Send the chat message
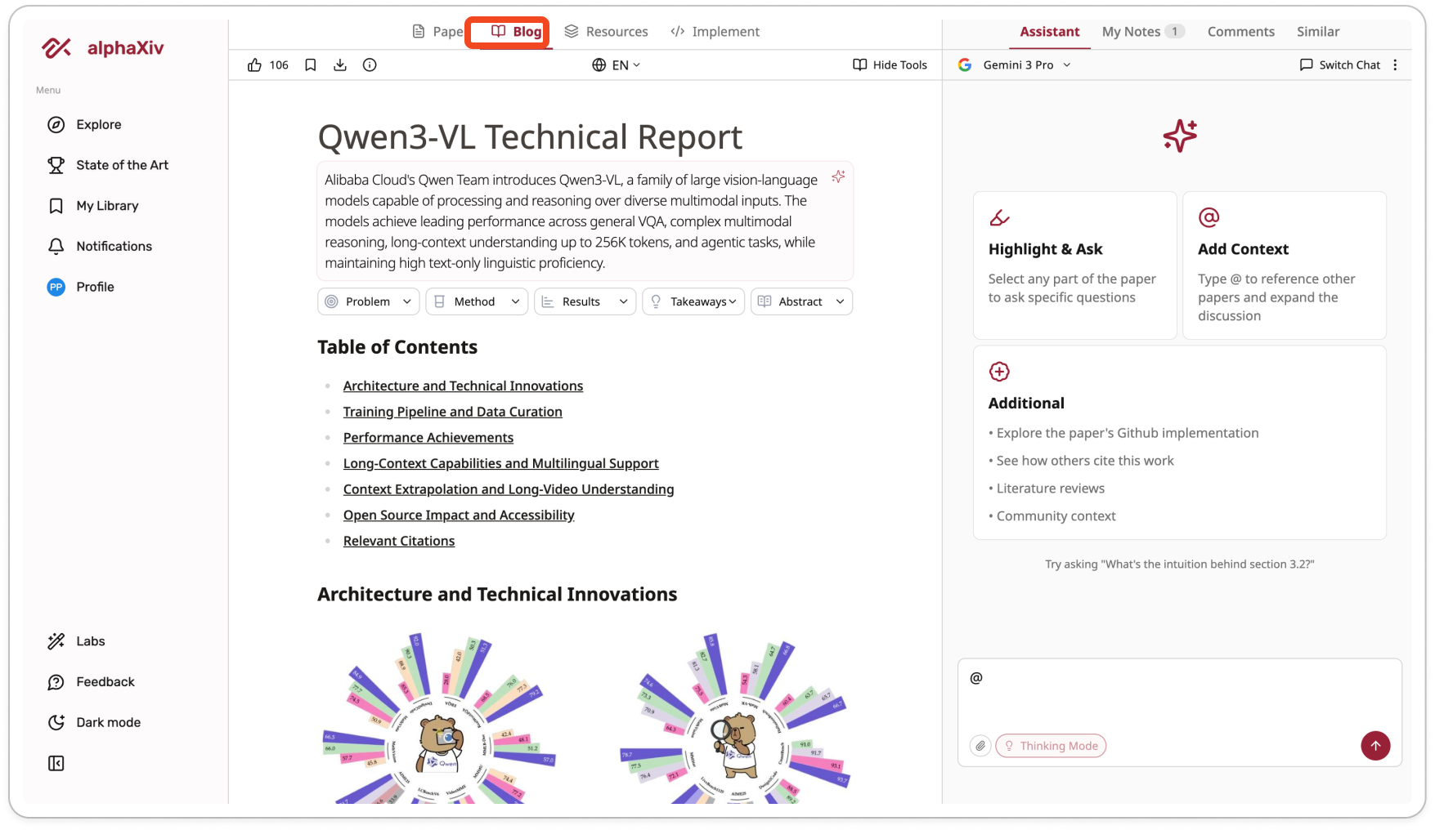The height and width of the screenshot is (830, 1435). [1375, 746]
